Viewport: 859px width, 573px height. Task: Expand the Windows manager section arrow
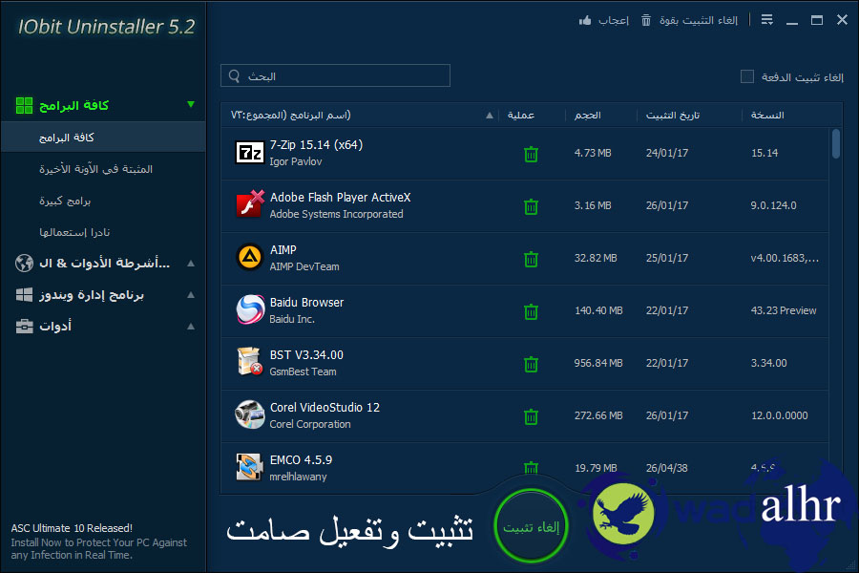point(191,295)
